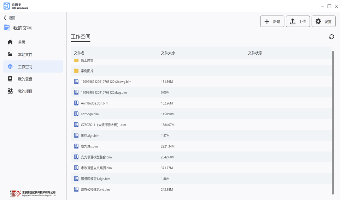
Task: Select the 我的云盘 cloud disk icon
Action: pyautogui.click(x=10, y=79)
